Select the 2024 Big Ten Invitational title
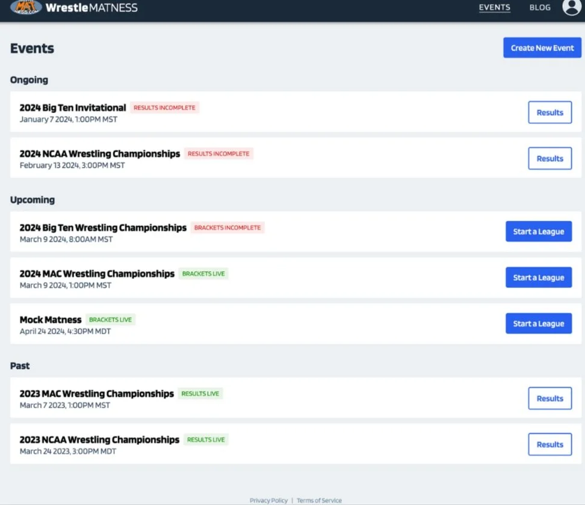 tap(73, 108)
